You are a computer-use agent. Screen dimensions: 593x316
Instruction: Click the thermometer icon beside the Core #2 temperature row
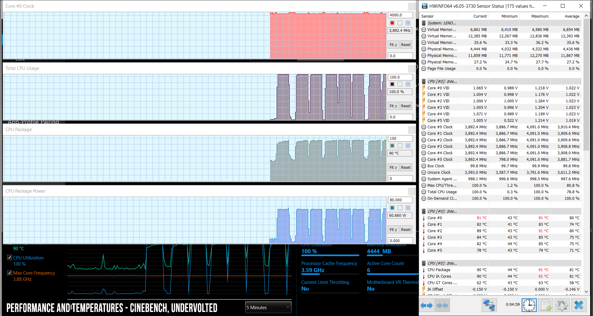pyautogui.click(x=424, y=231)
